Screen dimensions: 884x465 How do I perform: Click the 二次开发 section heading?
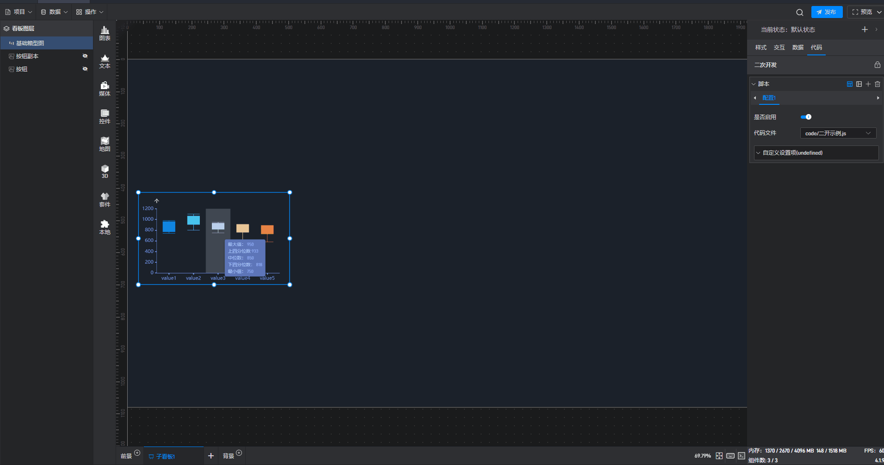[766, 65]
